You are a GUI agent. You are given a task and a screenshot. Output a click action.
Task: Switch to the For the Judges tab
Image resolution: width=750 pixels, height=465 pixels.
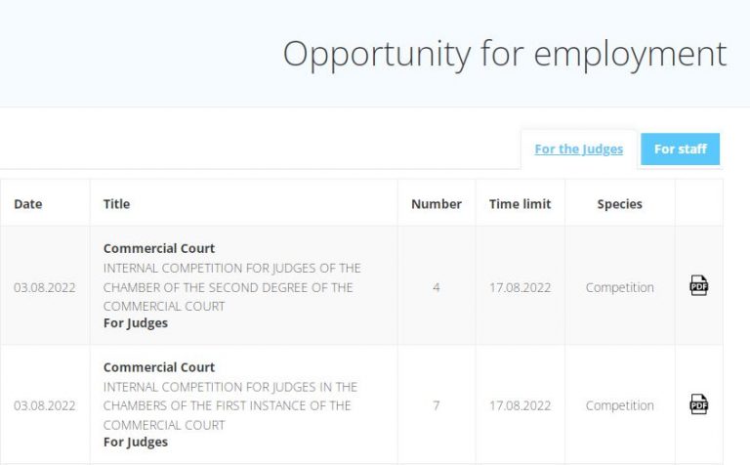coord(579,149)
